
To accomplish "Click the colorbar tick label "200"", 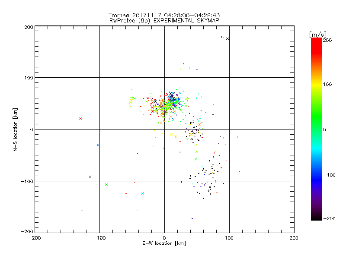I will [327, 40].
